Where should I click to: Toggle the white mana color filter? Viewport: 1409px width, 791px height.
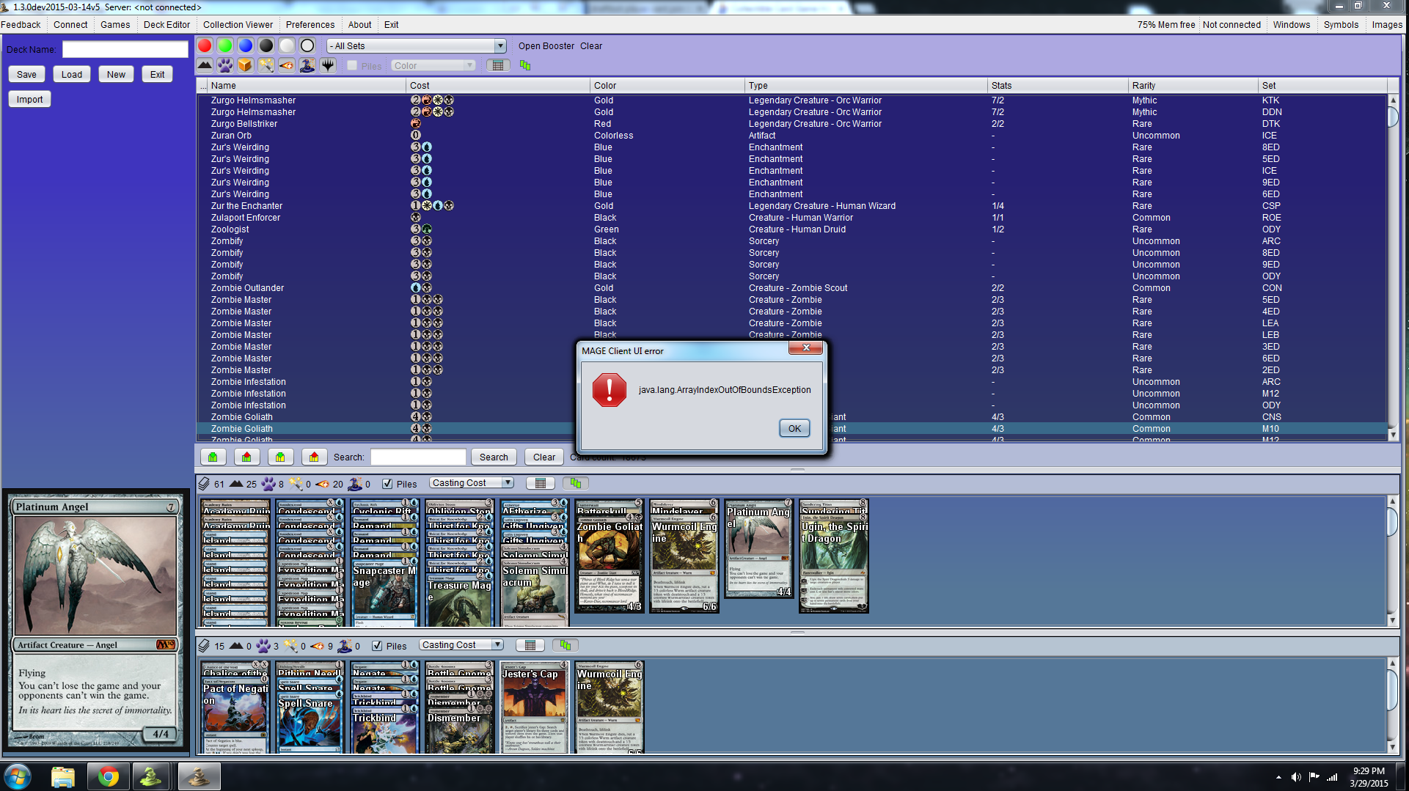[x=287, y=45]
